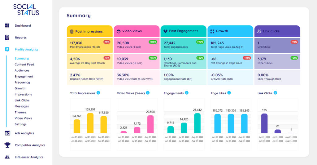Image resolution: width=317 pixels, height=165 pixels.
Task: Click the Reports document icon
Action: 7,38
